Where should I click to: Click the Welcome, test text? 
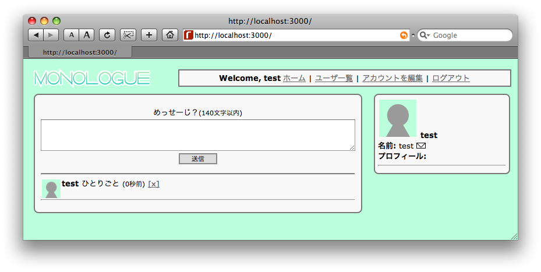tap(250, 79)
